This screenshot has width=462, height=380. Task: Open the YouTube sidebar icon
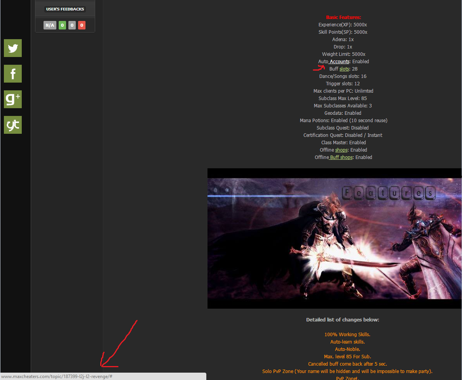point(13,125)
